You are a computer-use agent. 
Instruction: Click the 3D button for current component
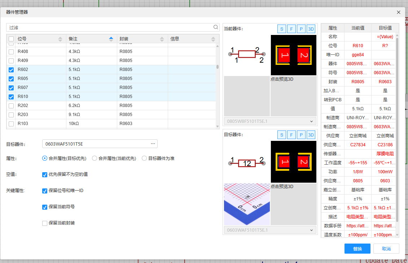click(x=311, y=29)
